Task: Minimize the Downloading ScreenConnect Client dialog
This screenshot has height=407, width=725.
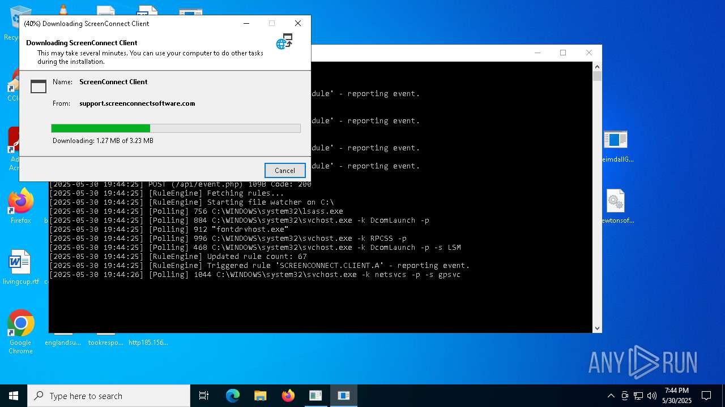Action: pos(247,23)
